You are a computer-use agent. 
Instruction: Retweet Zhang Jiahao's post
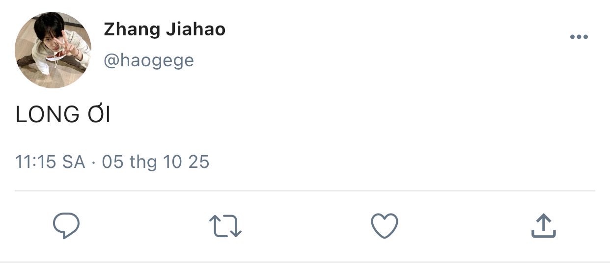point(225,226)
